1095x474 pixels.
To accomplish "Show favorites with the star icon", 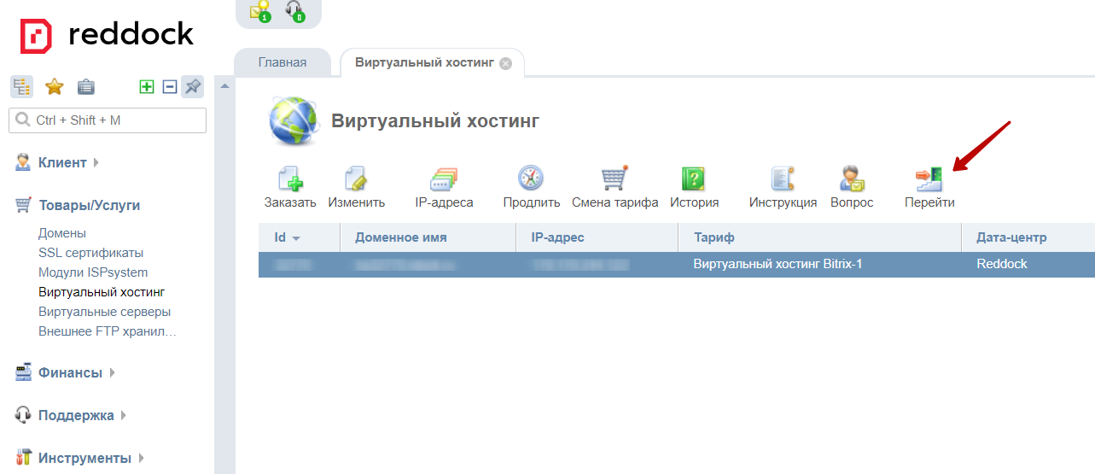I will pyautogui.click(x=55, y=86).
